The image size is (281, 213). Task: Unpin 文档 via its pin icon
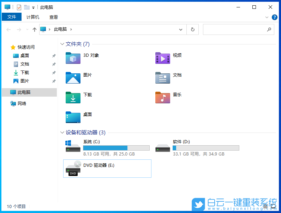point(54,64)
